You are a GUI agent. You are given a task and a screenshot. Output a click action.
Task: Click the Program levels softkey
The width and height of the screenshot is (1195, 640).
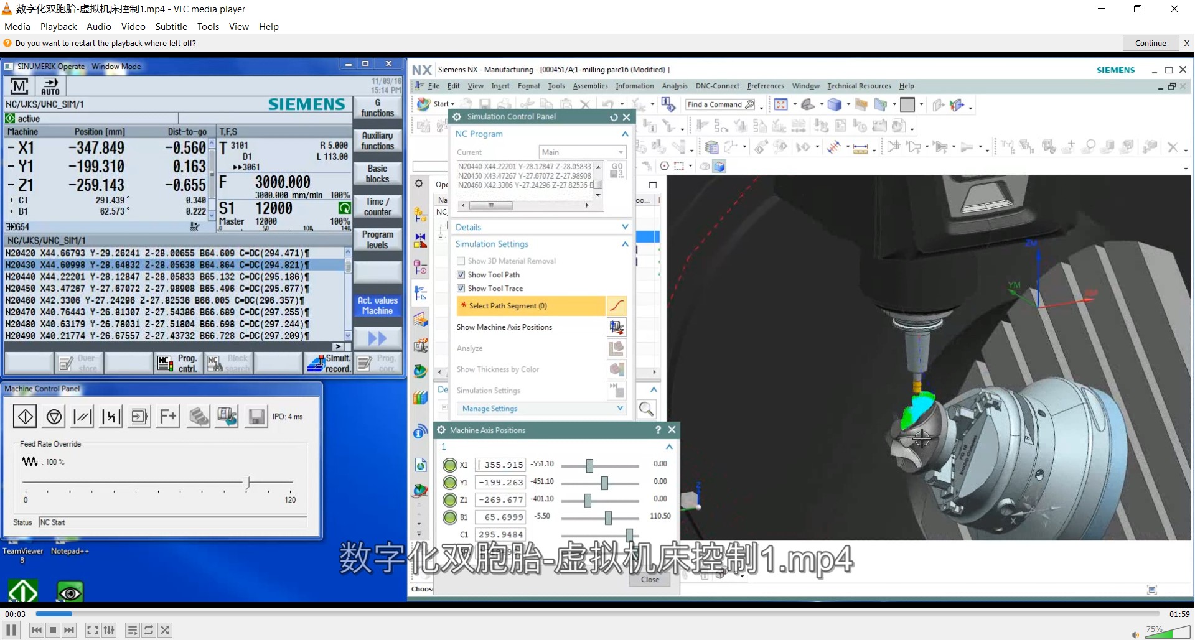pos(378,239)
